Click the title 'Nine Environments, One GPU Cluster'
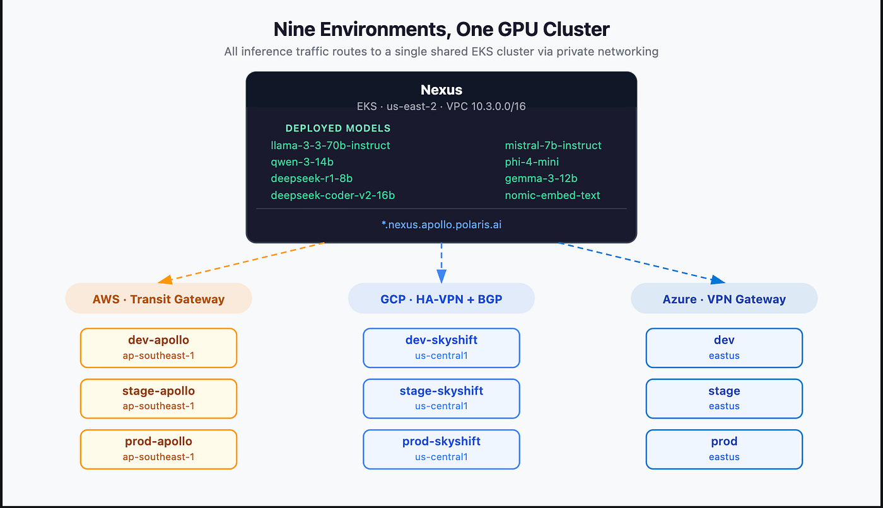 point(441,29)
